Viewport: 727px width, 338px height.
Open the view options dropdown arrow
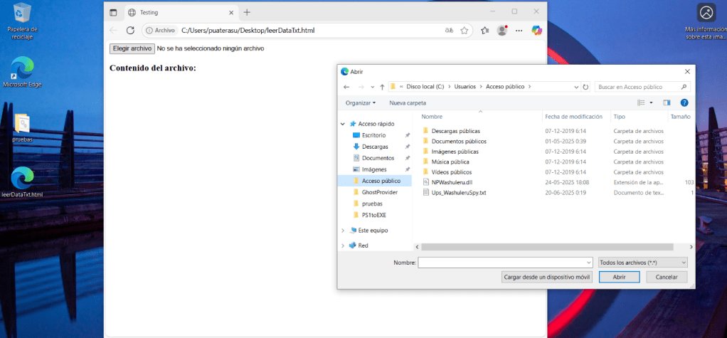650,102
